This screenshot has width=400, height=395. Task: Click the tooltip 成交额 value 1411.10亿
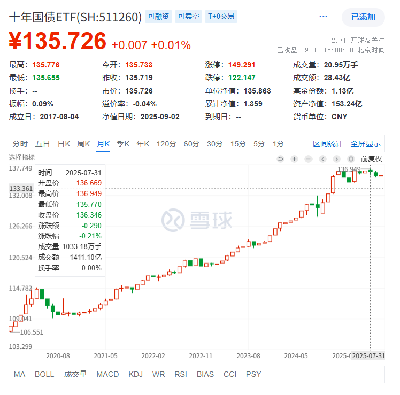[86, 257]
